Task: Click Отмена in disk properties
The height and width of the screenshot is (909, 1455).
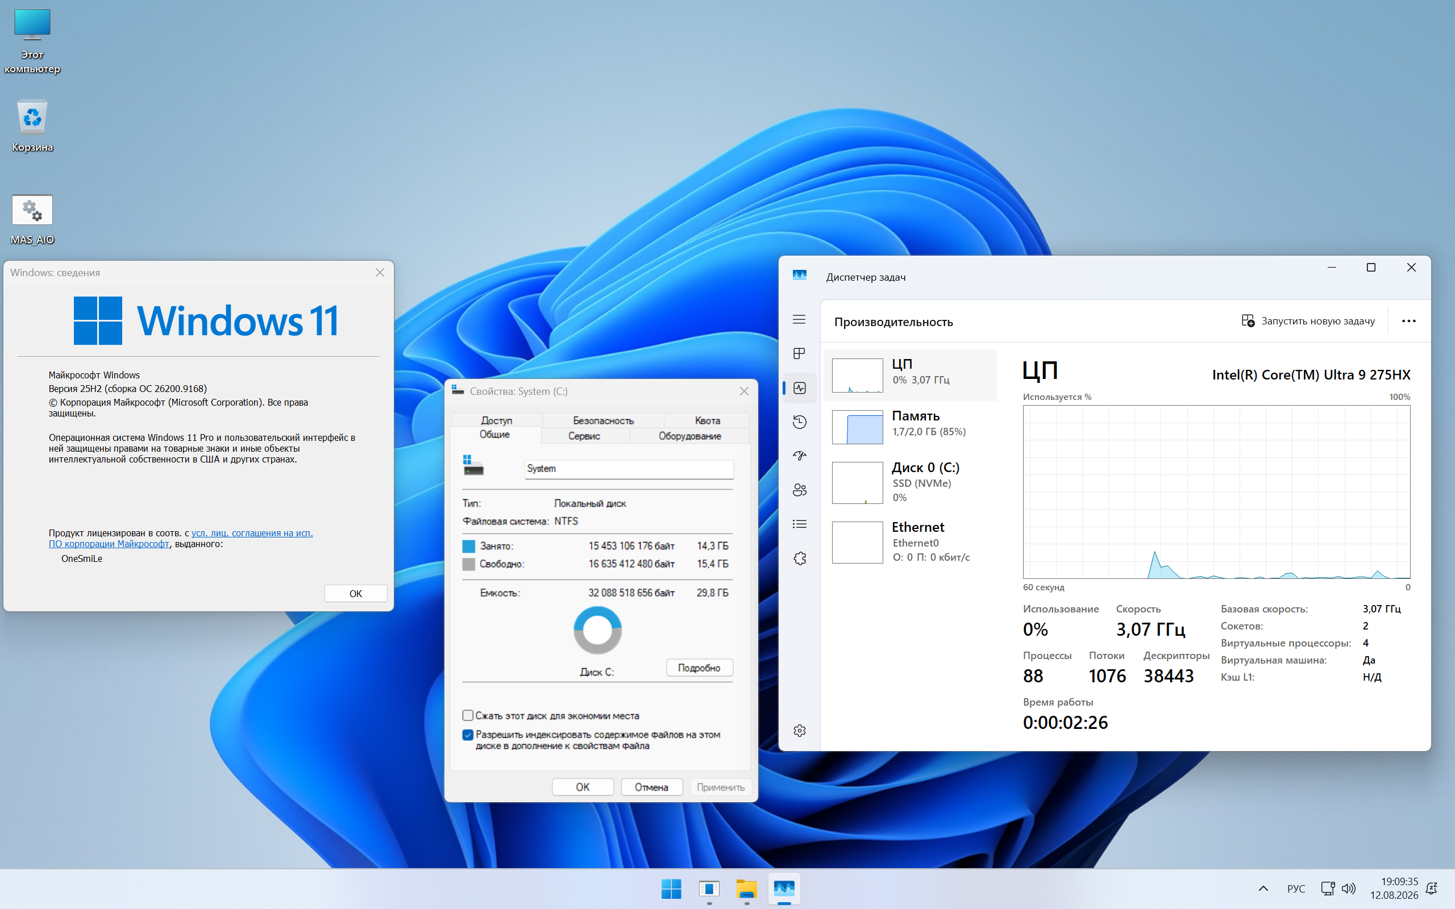Action: coord(651,787)
